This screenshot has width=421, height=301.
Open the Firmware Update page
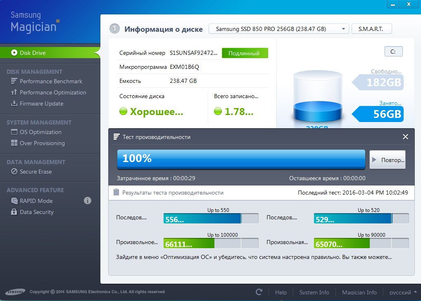tap(42, 103)
